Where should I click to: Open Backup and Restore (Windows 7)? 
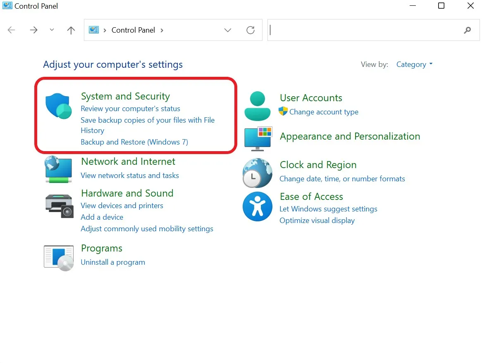[134, 142]
